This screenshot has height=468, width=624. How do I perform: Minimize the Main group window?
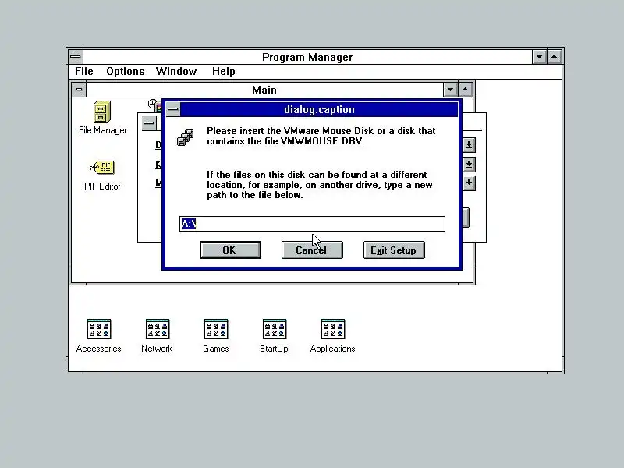click(450, 90)
